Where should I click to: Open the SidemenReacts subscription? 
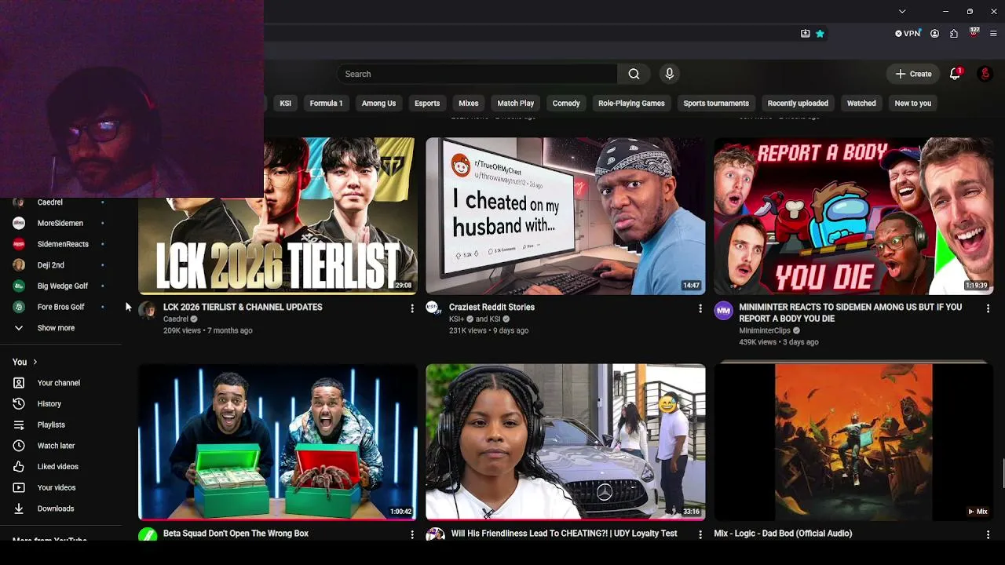[x=61, y=244]
